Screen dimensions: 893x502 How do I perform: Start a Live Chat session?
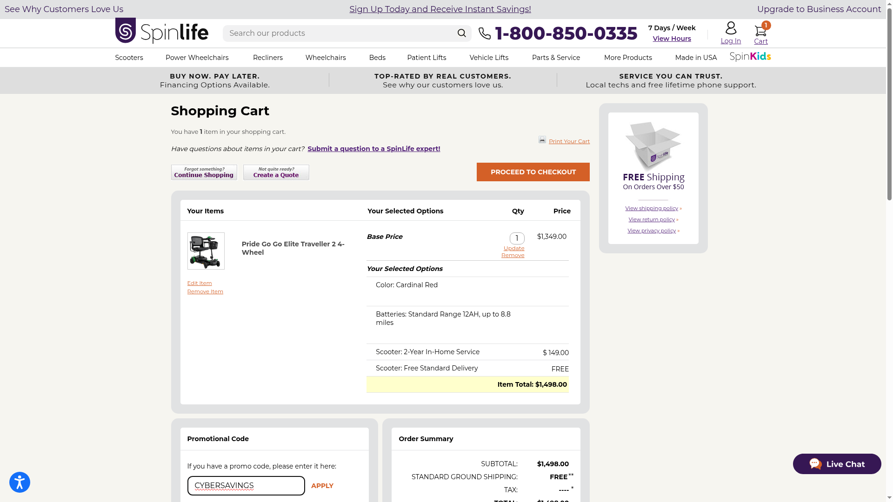(x=837, y=464)
